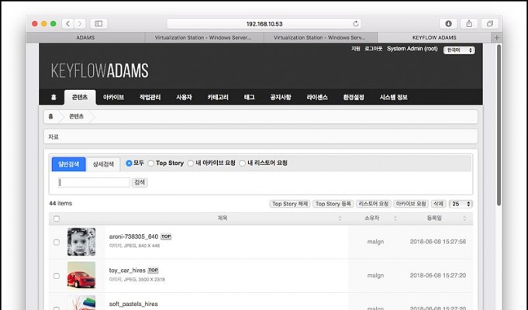Click the search text input field
Image resolution: width=528 pixels, height=310 pixels.
pyautogui.click(x=94, y=182)
